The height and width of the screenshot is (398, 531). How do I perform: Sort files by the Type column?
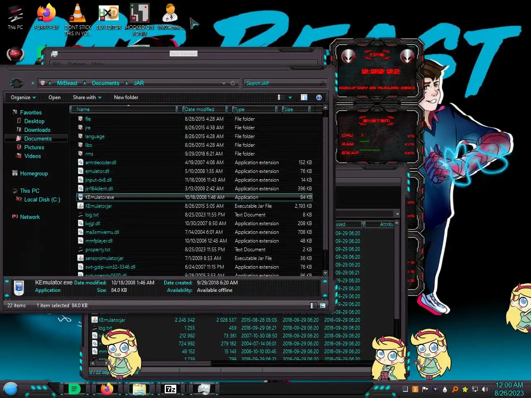pyautogui.click(x=254, y=109)
